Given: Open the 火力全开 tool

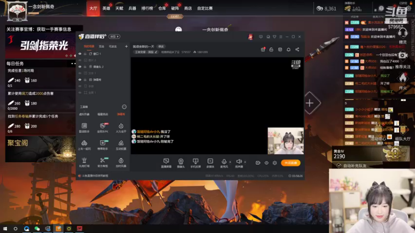Looking at the screenshot, I should pyautogui.click(x=121, y=127).
